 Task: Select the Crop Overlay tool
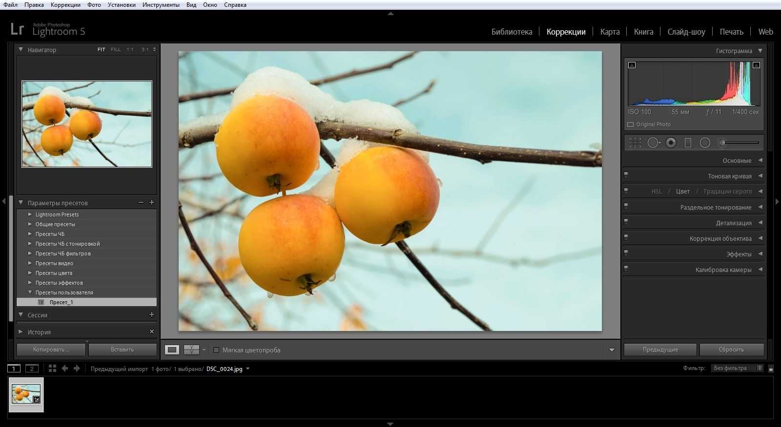[635, 143]
